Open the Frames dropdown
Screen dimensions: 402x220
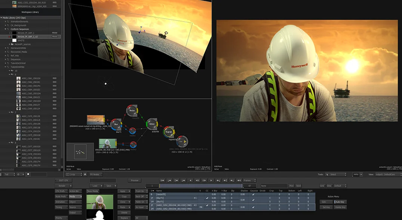pos(249,180)
